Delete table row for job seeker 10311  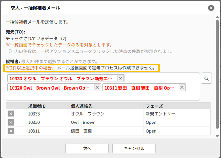coord(11,131)
